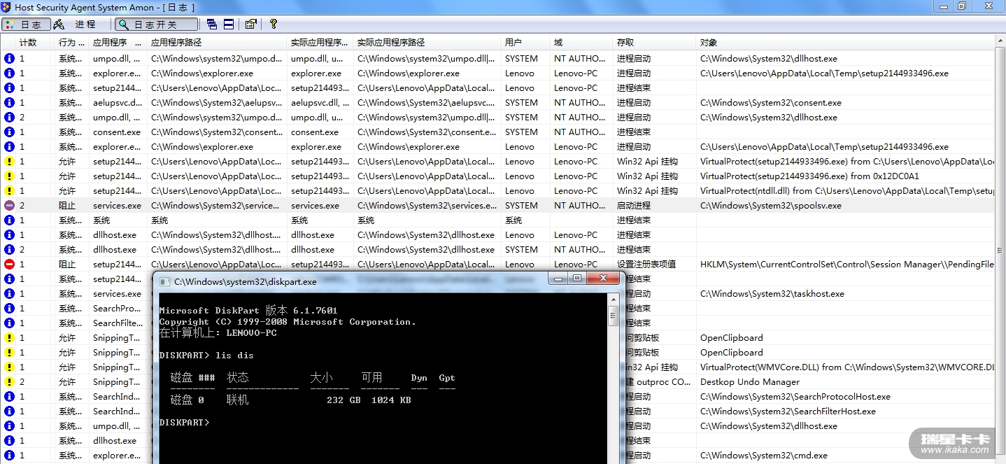
Task: Select C:\Windows\System32\spoolsv.exe object cell
Action: [770, 206]
